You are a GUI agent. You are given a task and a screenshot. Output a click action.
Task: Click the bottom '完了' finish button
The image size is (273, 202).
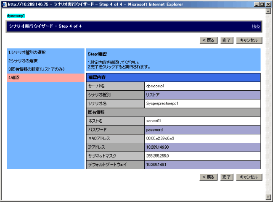point(227,177)
